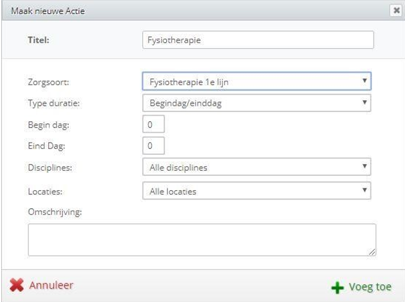The width and height of the screenshot is (405, 302).
Task: Click the text area resize grip
Action: click(372, 252)
